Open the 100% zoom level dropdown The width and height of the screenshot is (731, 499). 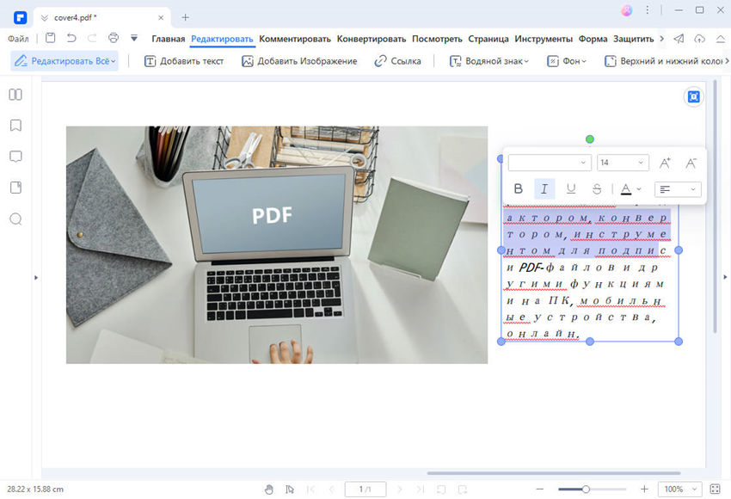[x=679, y=490]
